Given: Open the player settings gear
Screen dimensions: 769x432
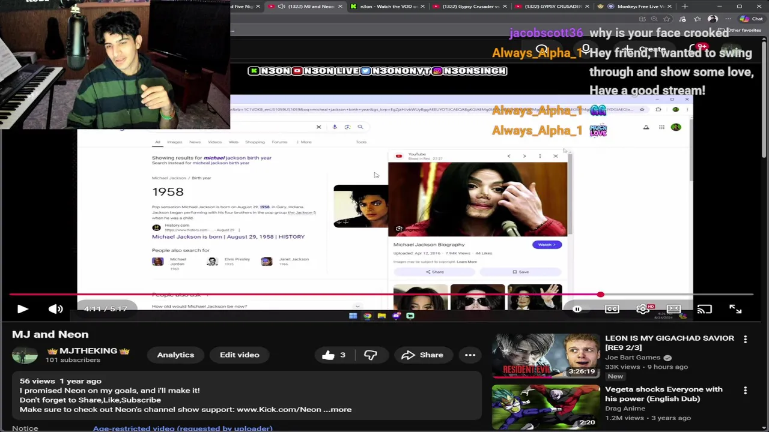Looking at the screenshot, I should click(x=642, y=309).
